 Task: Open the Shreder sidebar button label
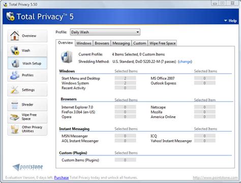pos(27,104)
